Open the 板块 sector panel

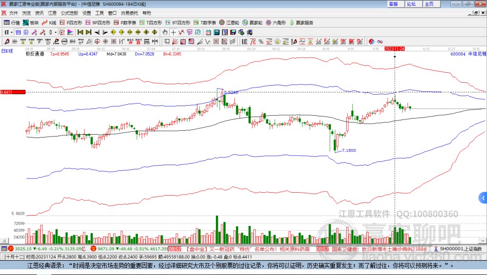(31, 22)
